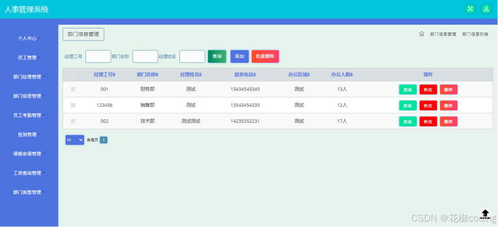Expand the 员工管理 sidebar menu
Image resolution: width=498 pixels, height=227 pixels.
click(x=29, y=57)
